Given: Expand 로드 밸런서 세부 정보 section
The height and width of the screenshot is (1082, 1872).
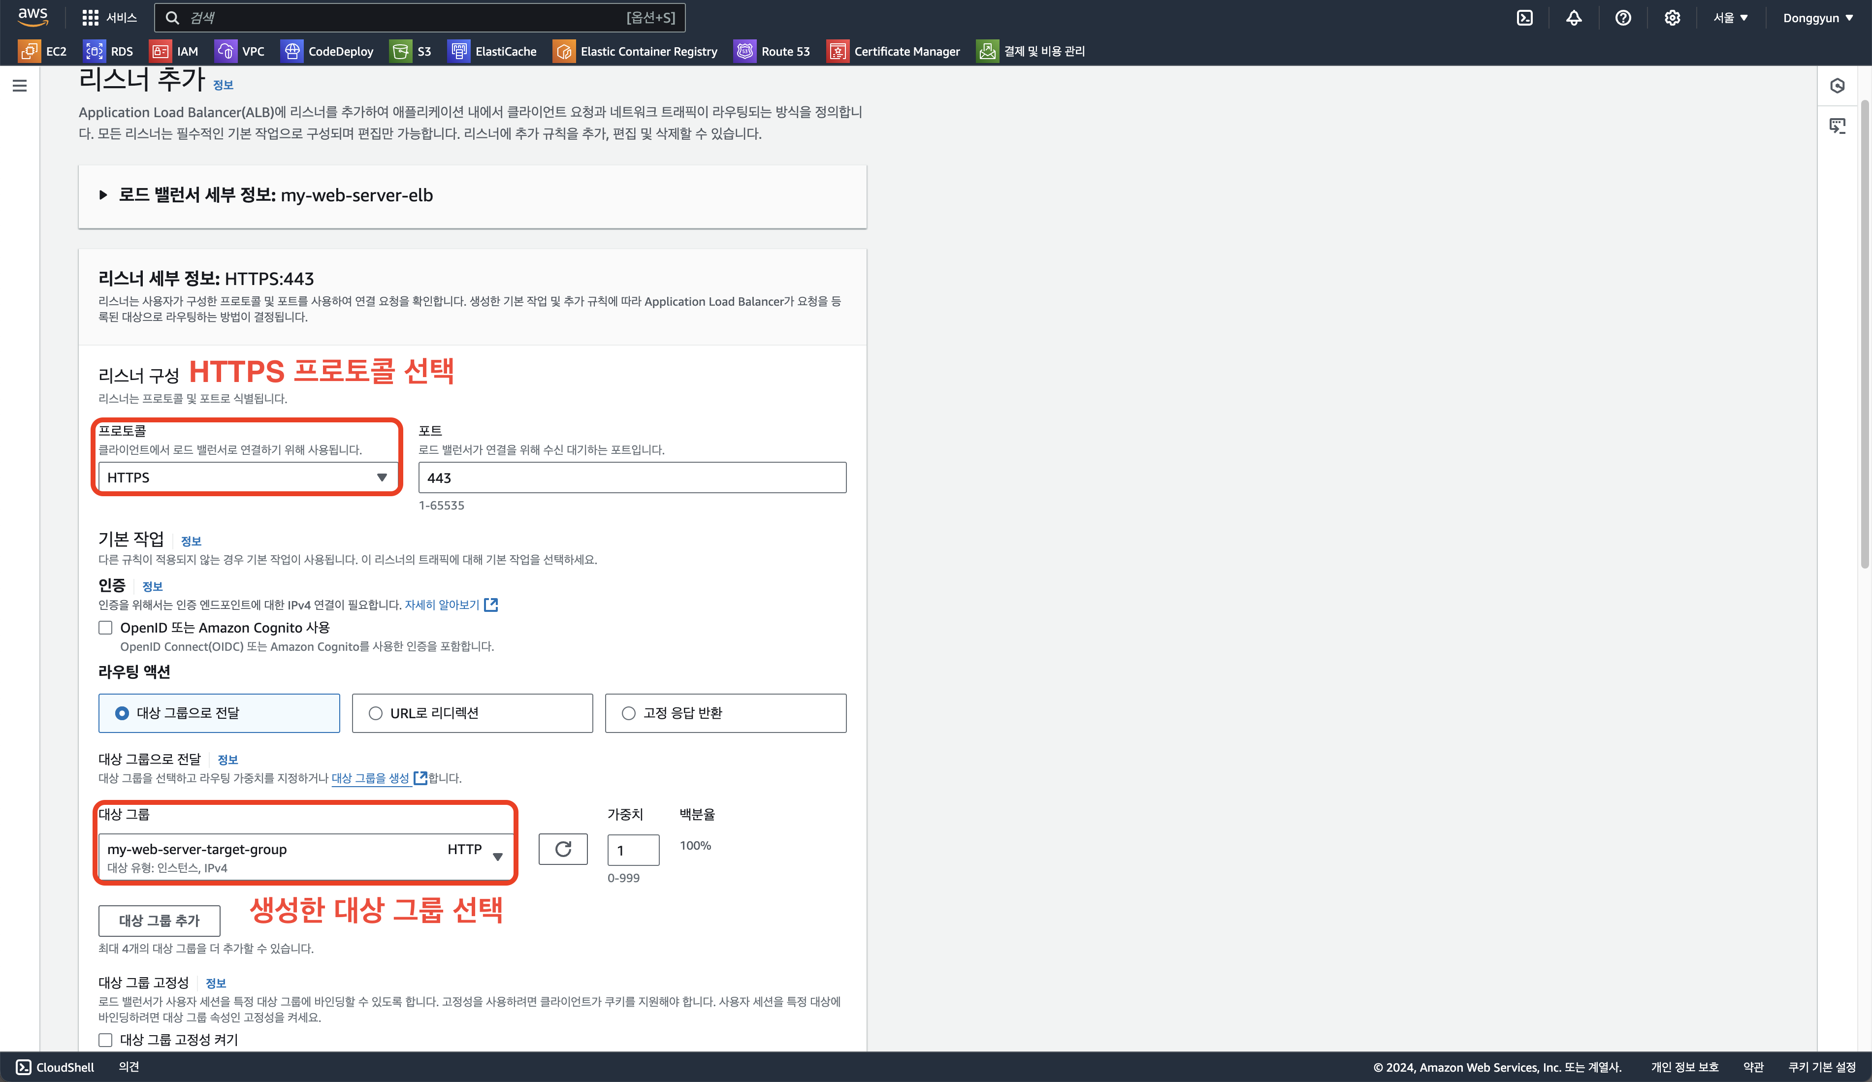Looking at the screenshot, I should pos(103,195).
